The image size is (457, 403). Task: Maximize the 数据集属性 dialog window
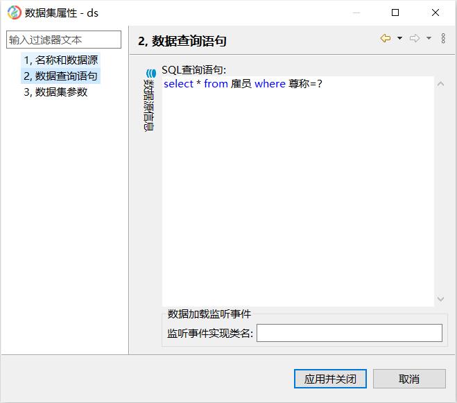[x=395, y=12]
